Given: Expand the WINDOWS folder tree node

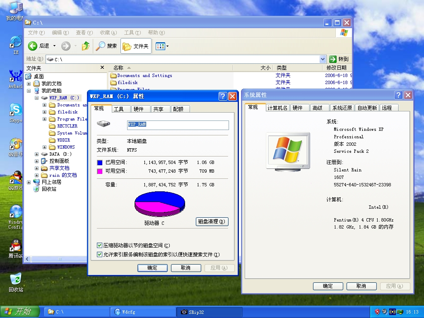Looking at the screenshot, I should tap(44, 147).
